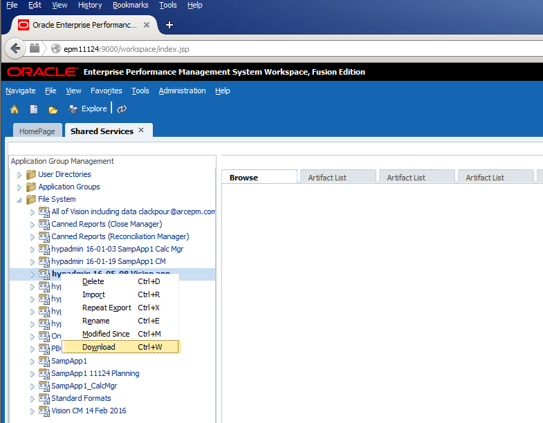Click the Open folder icon in the toolbar

click(x=53, y=110)
